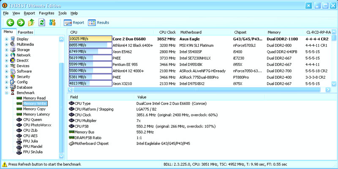Screen dimensions: 338x169
Task: Click the Memory Read chip icon
Action: (x=19, y=98)
